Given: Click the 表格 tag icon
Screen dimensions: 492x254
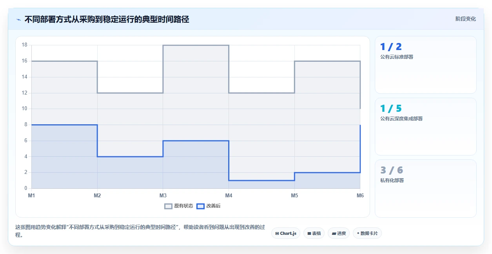Looking at the screenshot, I should [x=309, y=234].
